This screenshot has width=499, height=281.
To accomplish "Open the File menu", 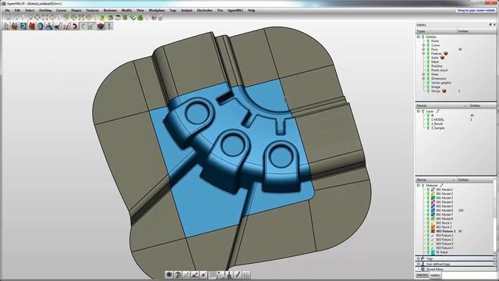I will [x=7, y=10].
